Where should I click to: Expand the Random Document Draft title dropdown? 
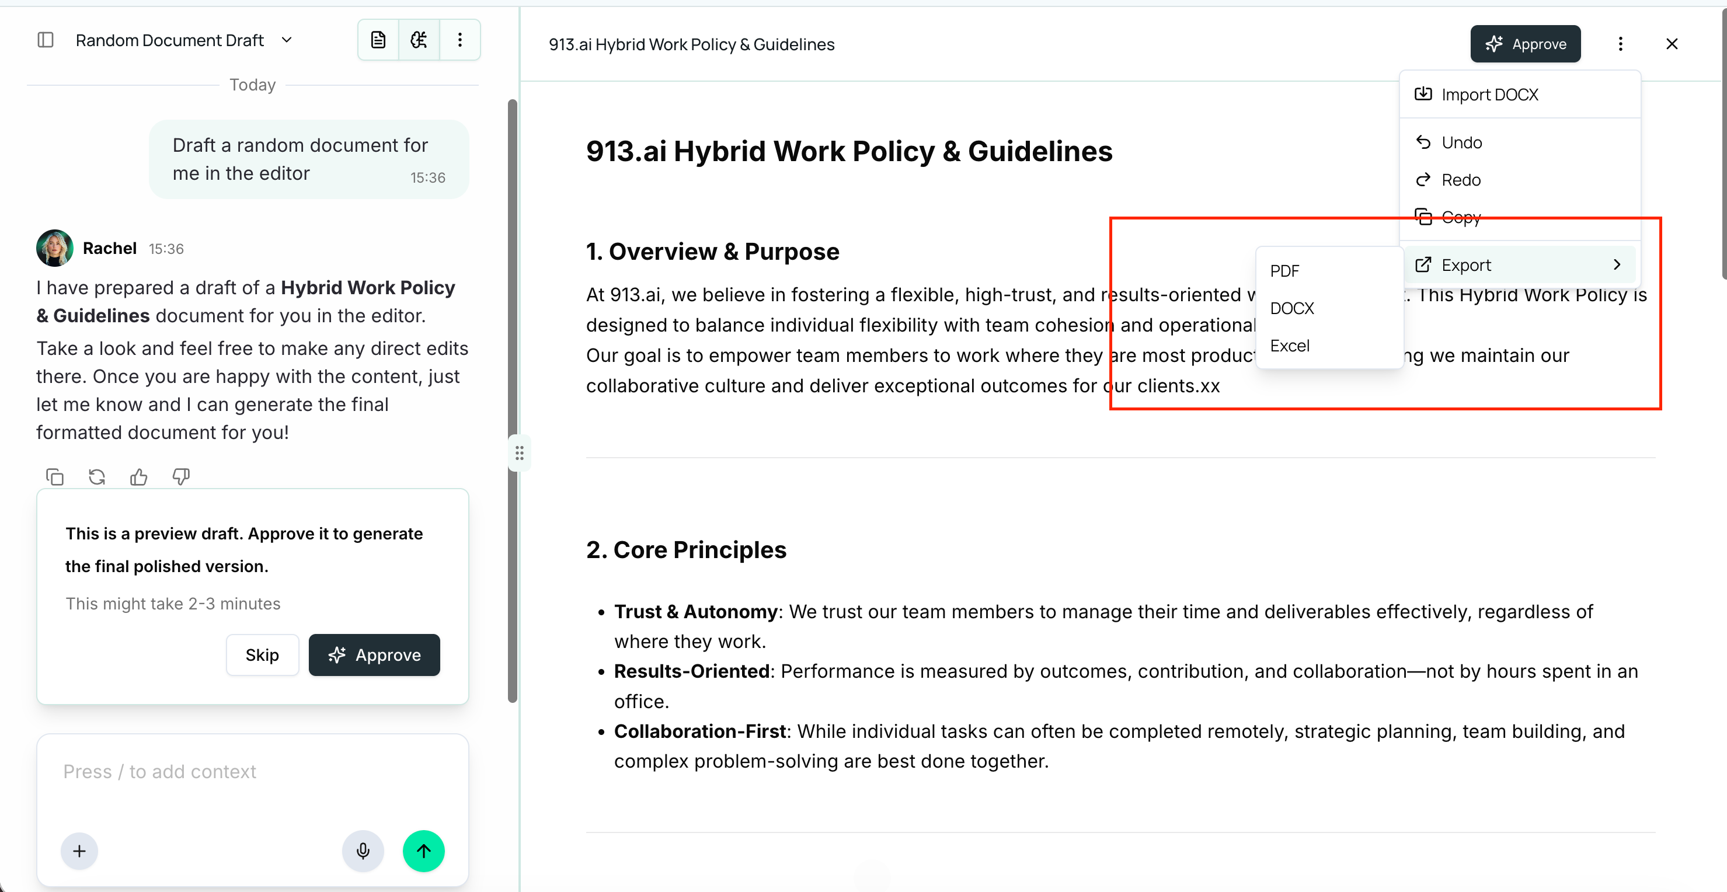coord(287,40)
